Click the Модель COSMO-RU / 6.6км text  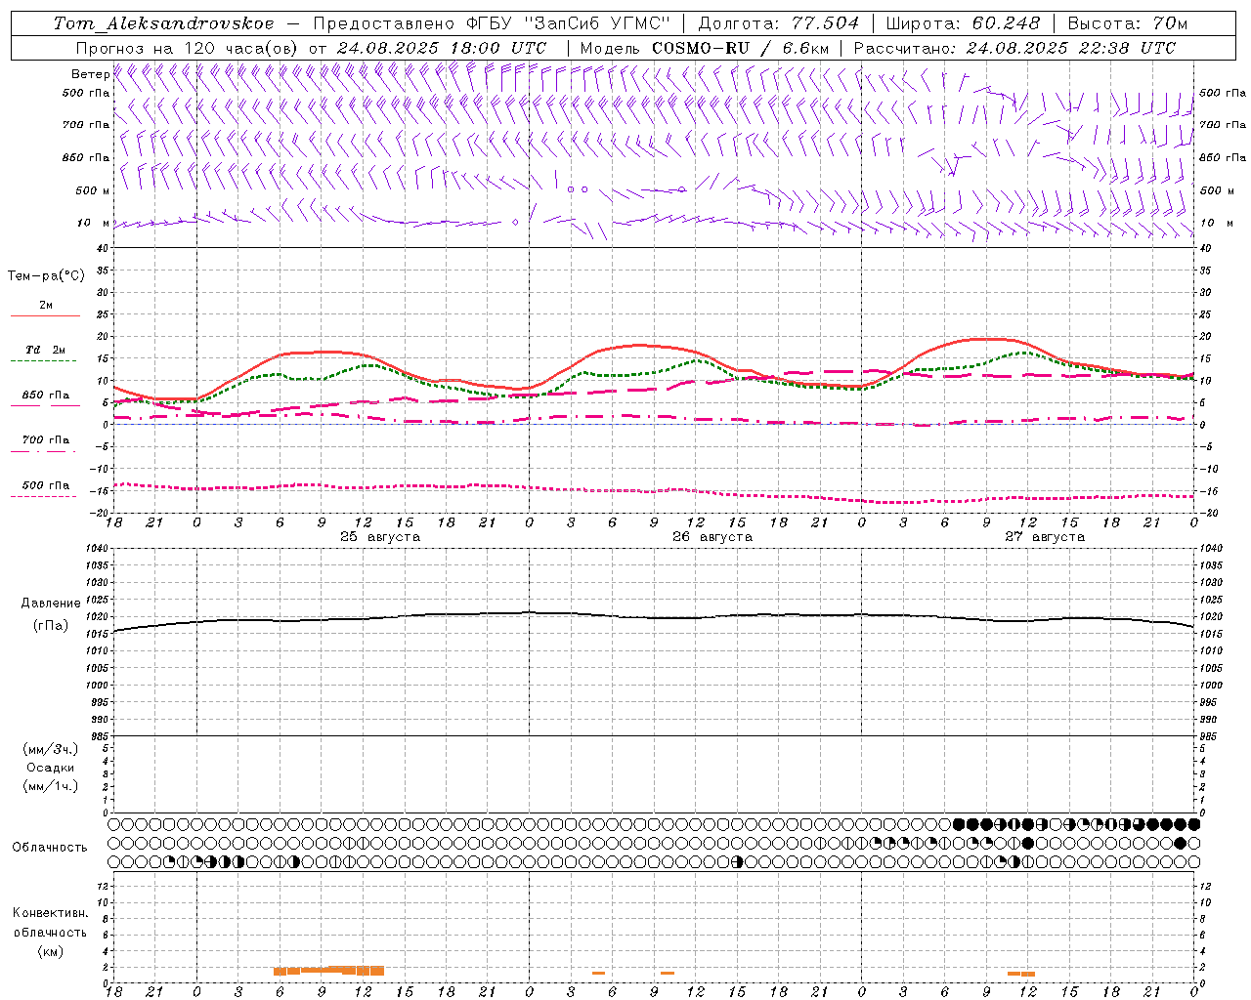point(704,48)
